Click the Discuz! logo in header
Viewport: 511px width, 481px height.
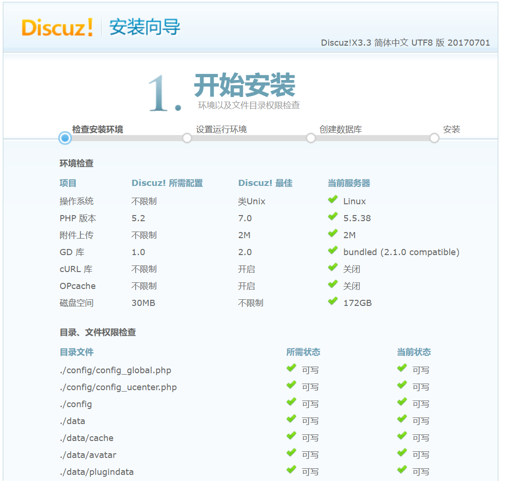click(57, 27)
